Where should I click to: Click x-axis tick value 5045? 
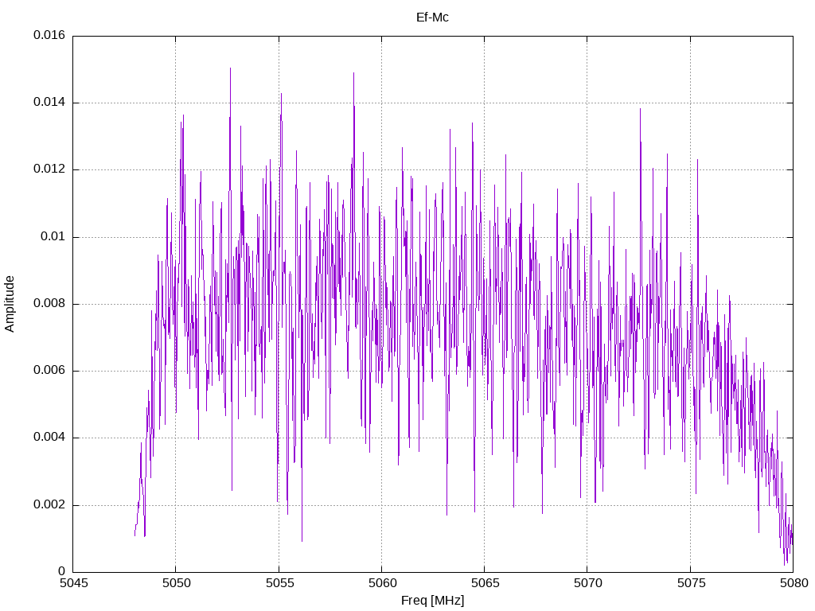[x=74, y=583]
